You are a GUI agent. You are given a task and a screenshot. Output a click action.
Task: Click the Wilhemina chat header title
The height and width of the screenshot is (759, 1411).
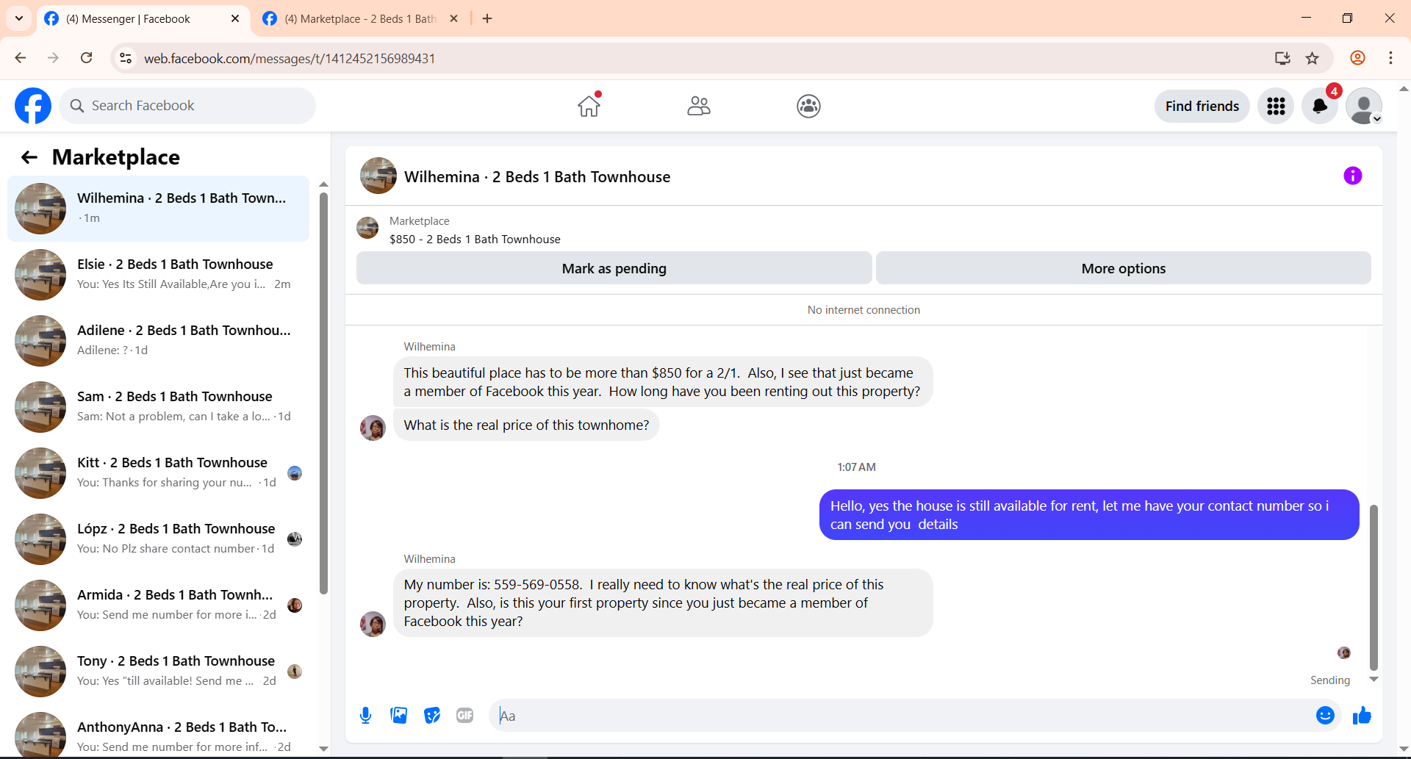coord(537,176)
